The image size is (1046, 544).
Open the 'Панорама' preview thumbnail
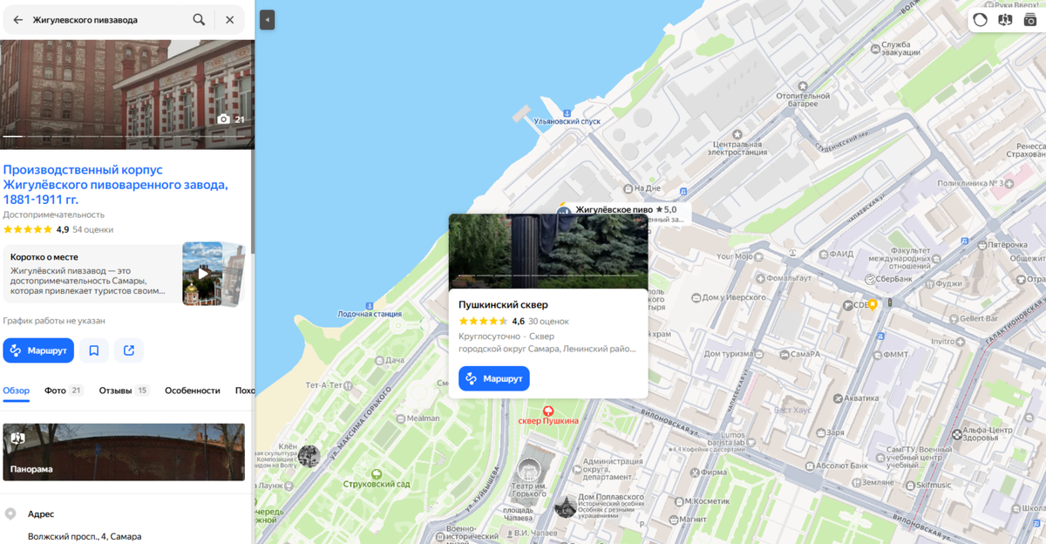point(124,452)
